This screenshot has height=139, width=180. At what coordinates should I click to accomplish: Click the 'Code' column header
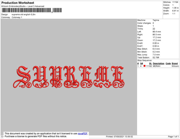click(168, 64)
